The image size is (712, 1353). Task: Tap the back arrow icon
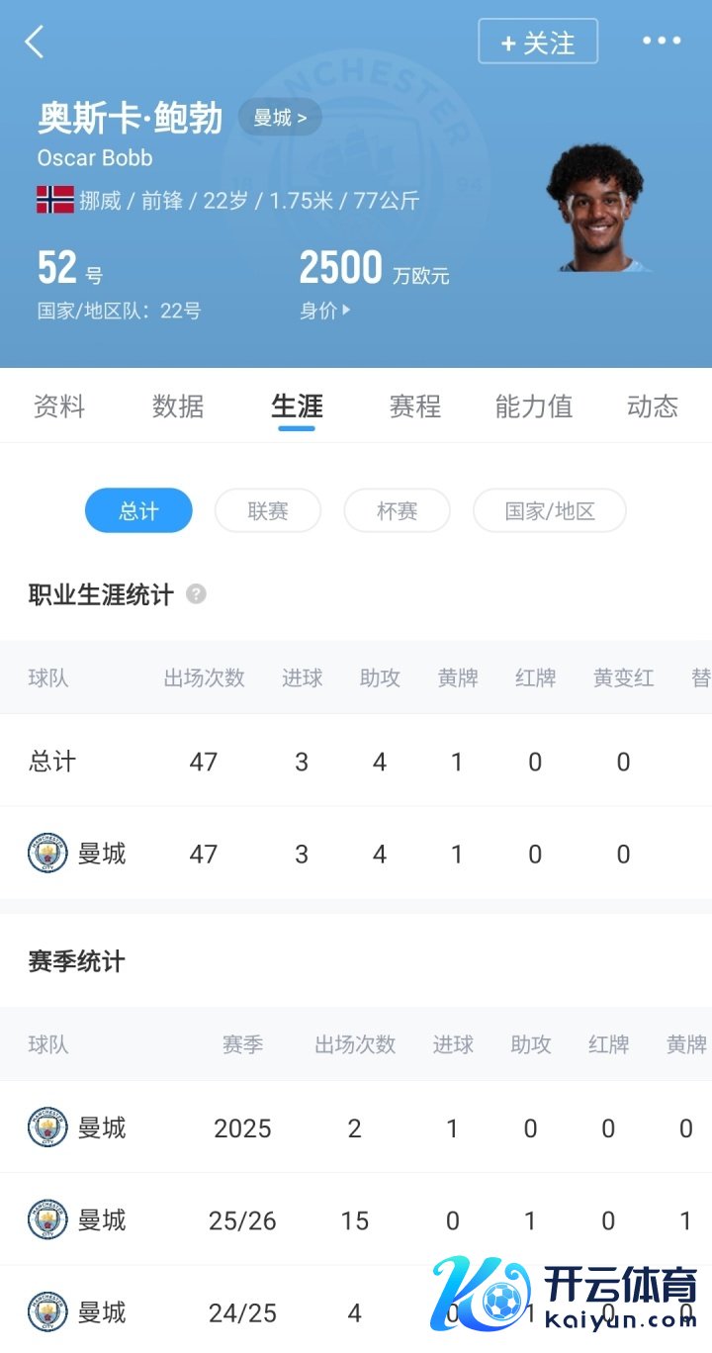(x=35, y=43)
